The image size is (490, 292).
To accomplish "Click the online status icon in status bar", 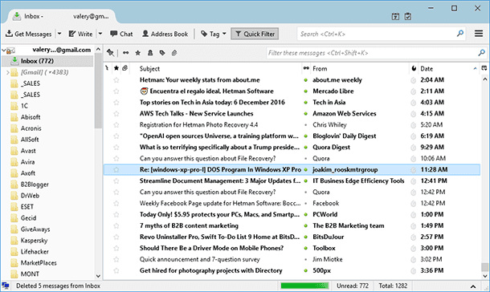I will [6, 286].
